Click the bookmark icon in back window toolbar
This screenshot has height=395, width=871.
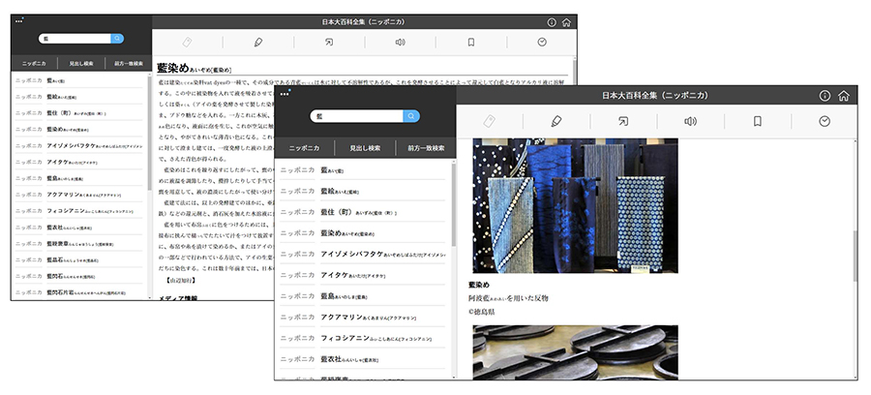pos(471,43)
